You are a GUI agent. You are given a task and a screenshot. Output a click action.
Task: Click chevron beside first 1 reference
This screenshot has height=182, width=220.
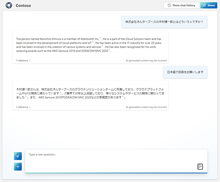[x=30, y=61]
